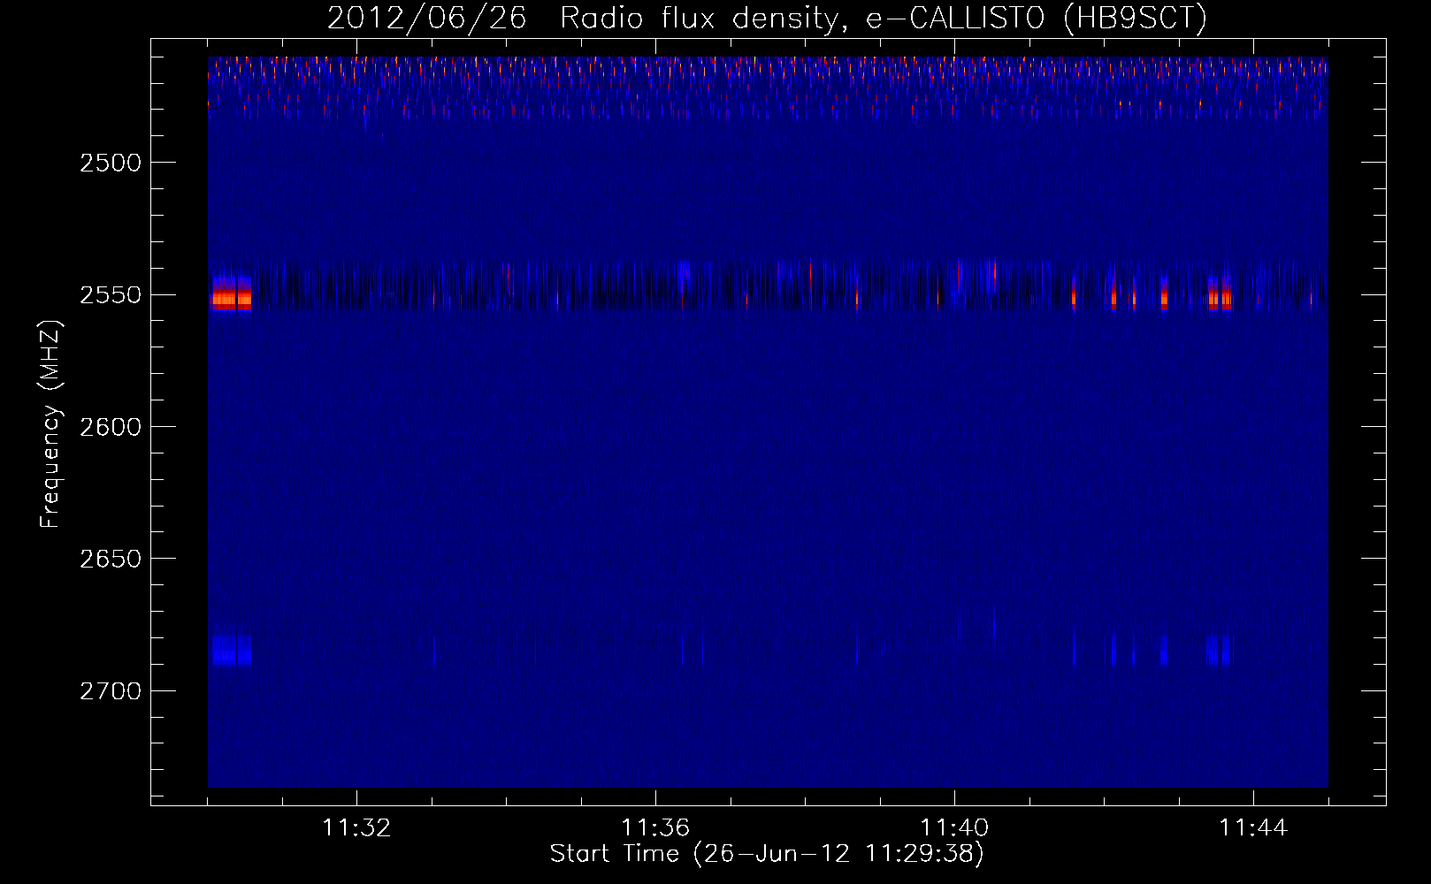Click the date 2012/06/26 in the title
1431x884 pixels.
[426, 18]
